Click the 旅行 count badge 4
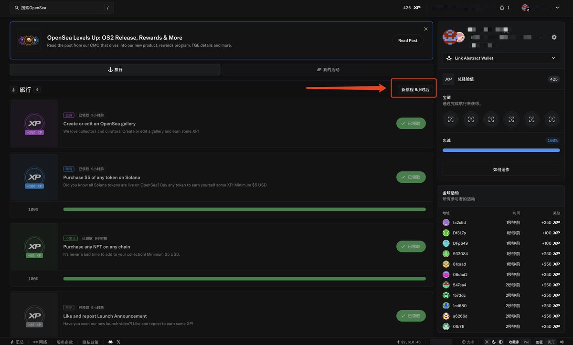 coord(37,89)
